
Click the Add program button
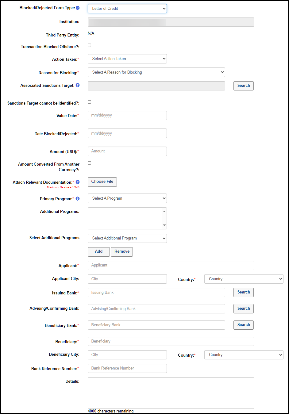[x=98, y=252]
